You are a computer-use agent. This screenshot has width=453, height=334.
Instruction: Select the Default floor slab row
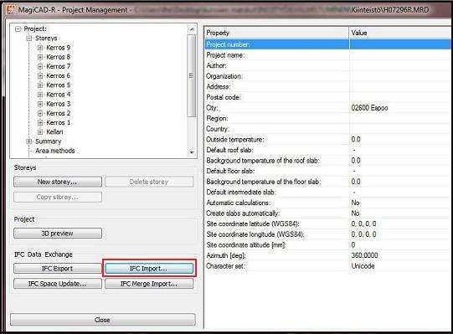pos(327,171)
